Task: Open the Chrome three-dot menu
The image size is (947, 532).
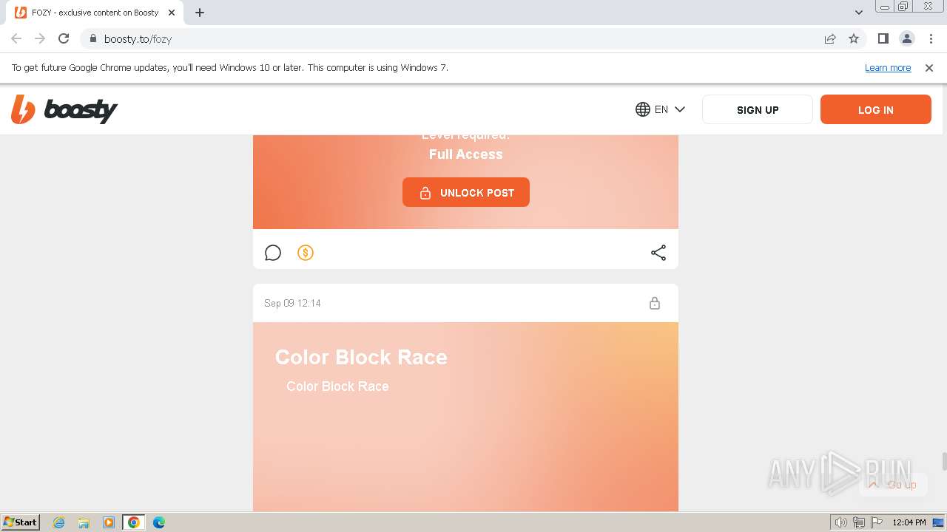Action: point(931,38)
